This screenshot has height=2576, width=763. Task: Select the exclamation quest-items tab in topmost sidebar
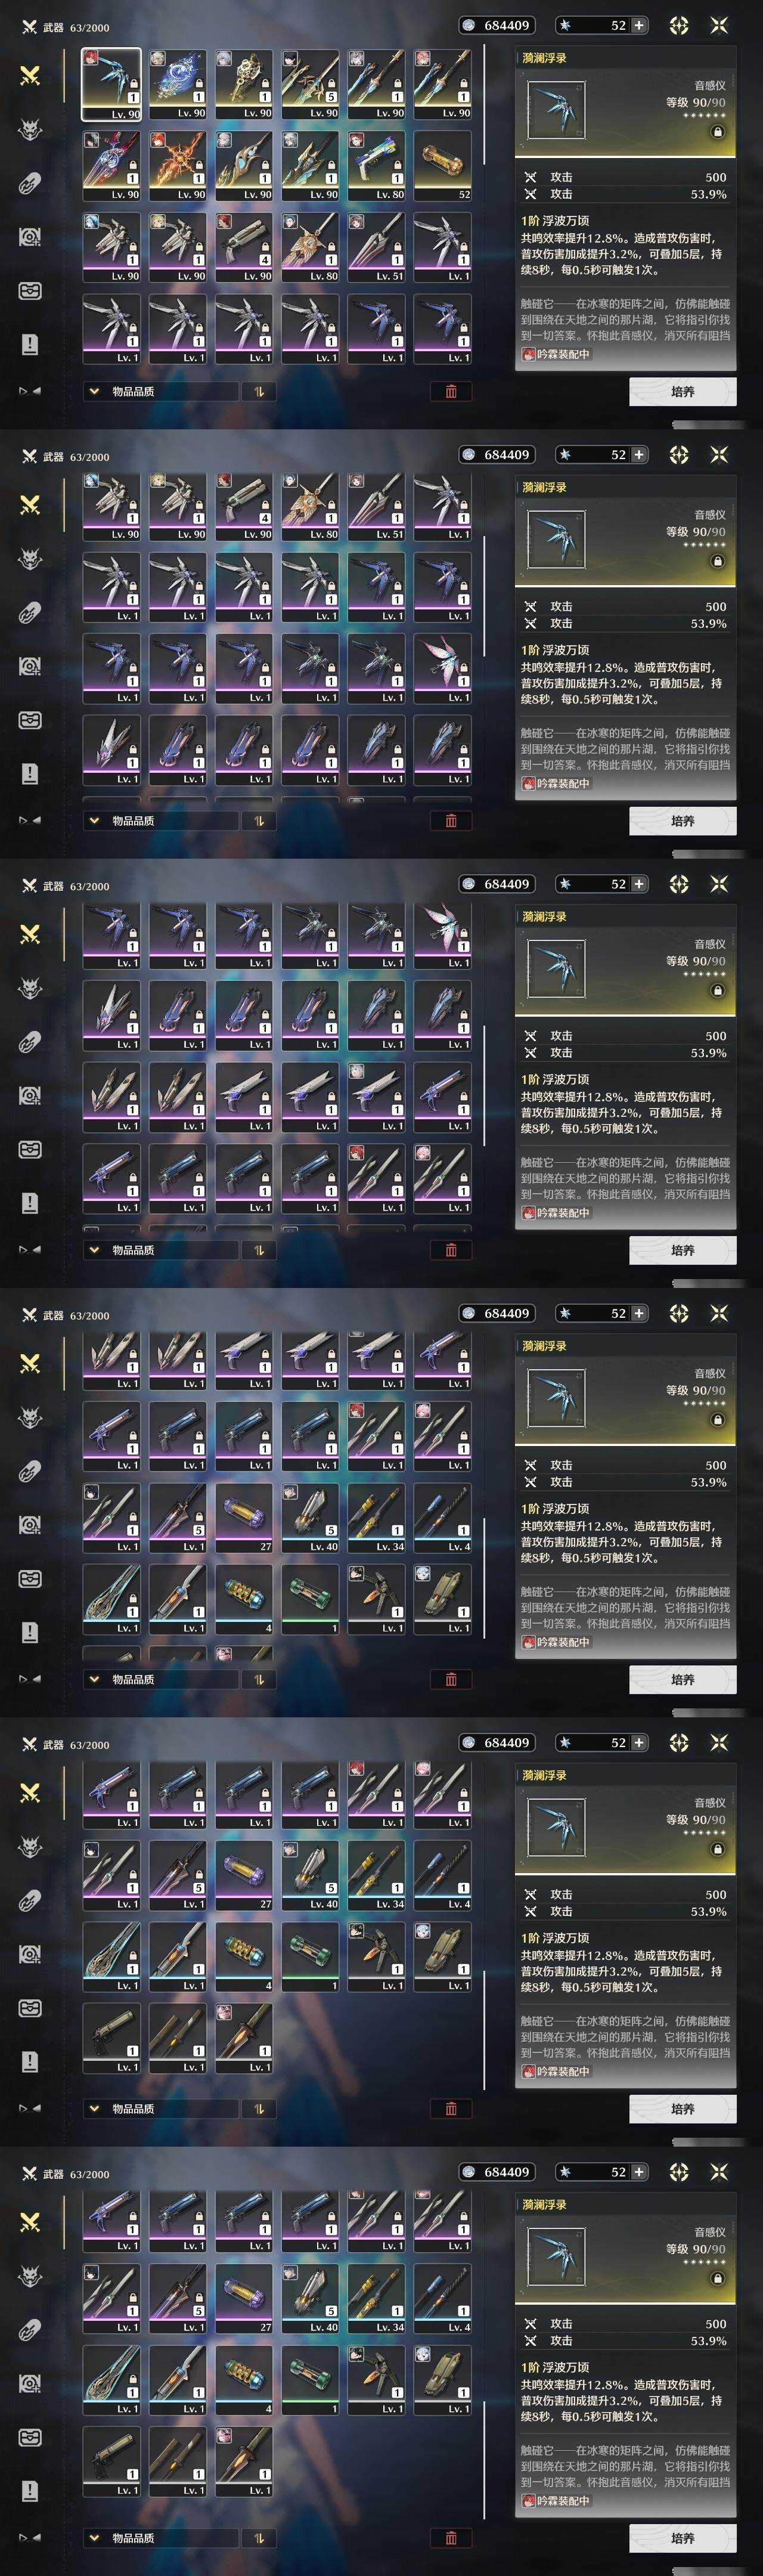(x=30, y=344)
